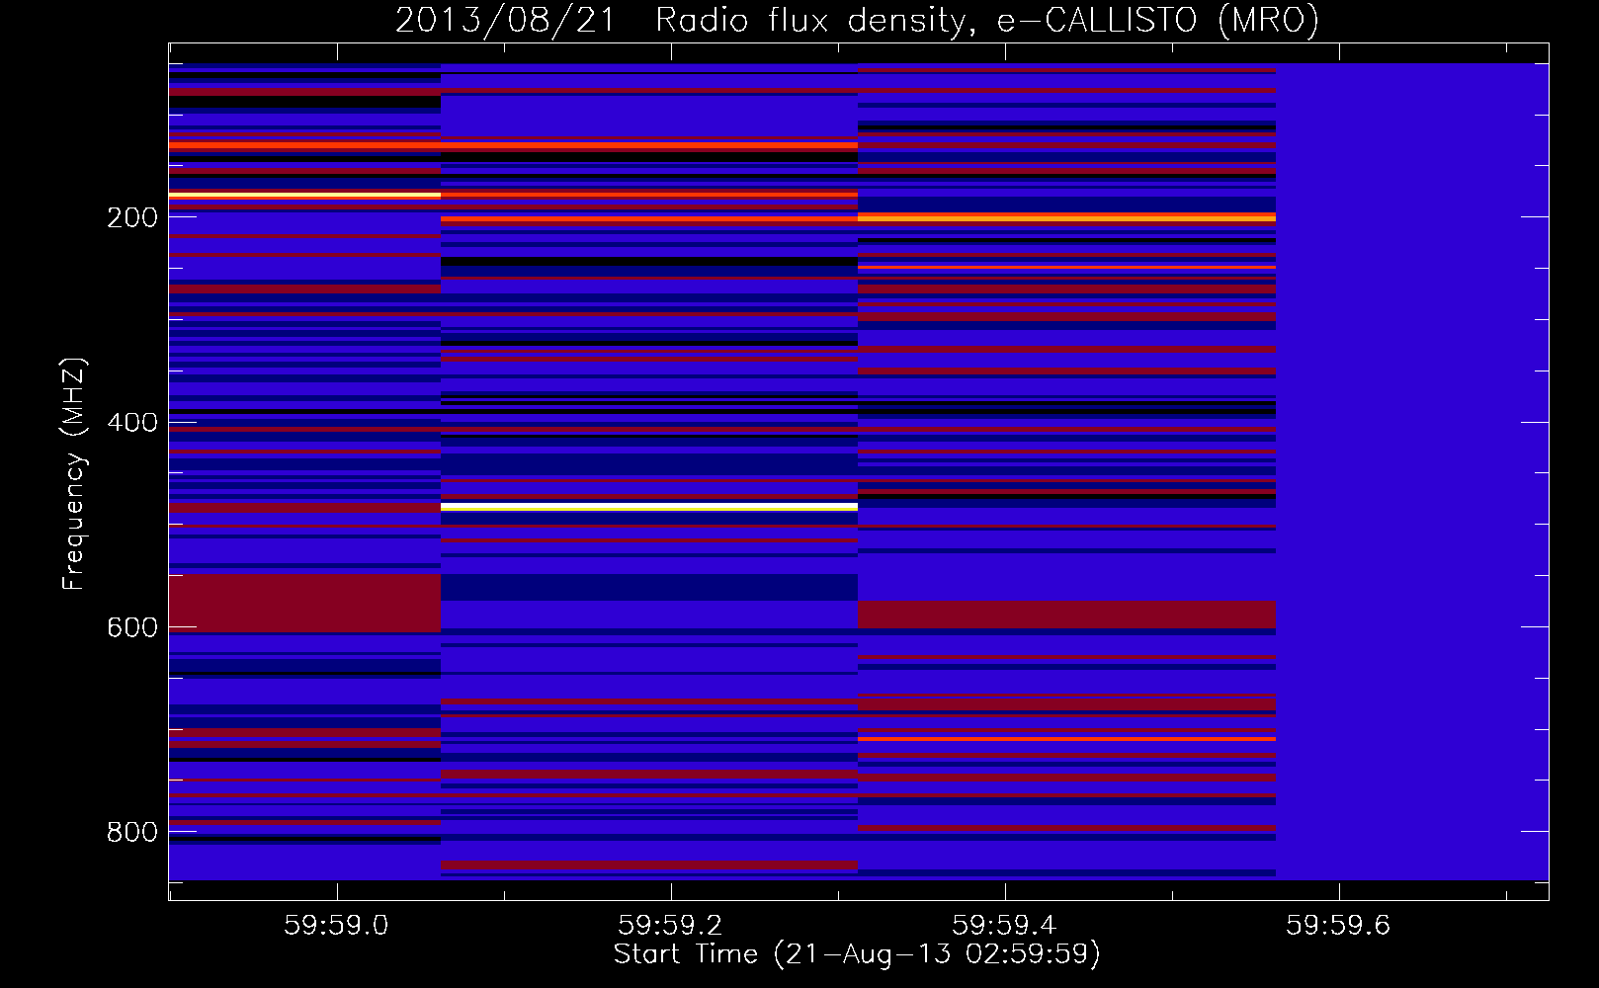Click the 'Start Time (21-Aug-13 02:59:59)' label
Screen dimensions: 1599x988
coord(857,954)
